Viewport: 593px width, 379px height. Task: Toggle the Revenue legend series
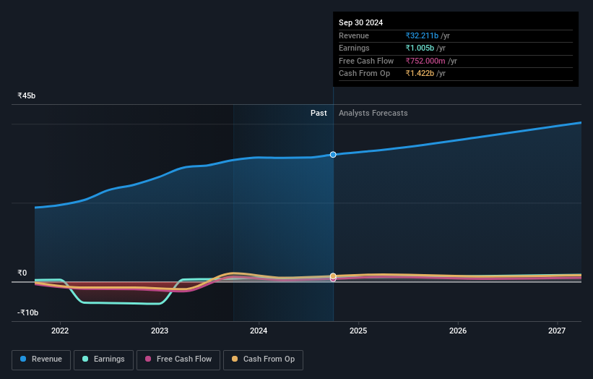[x=41, y=359]
